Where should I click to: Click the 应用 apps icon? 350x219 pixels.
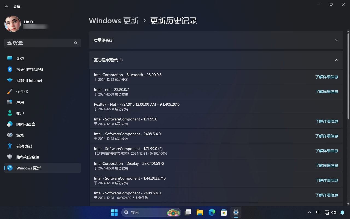tap(10, 102)
